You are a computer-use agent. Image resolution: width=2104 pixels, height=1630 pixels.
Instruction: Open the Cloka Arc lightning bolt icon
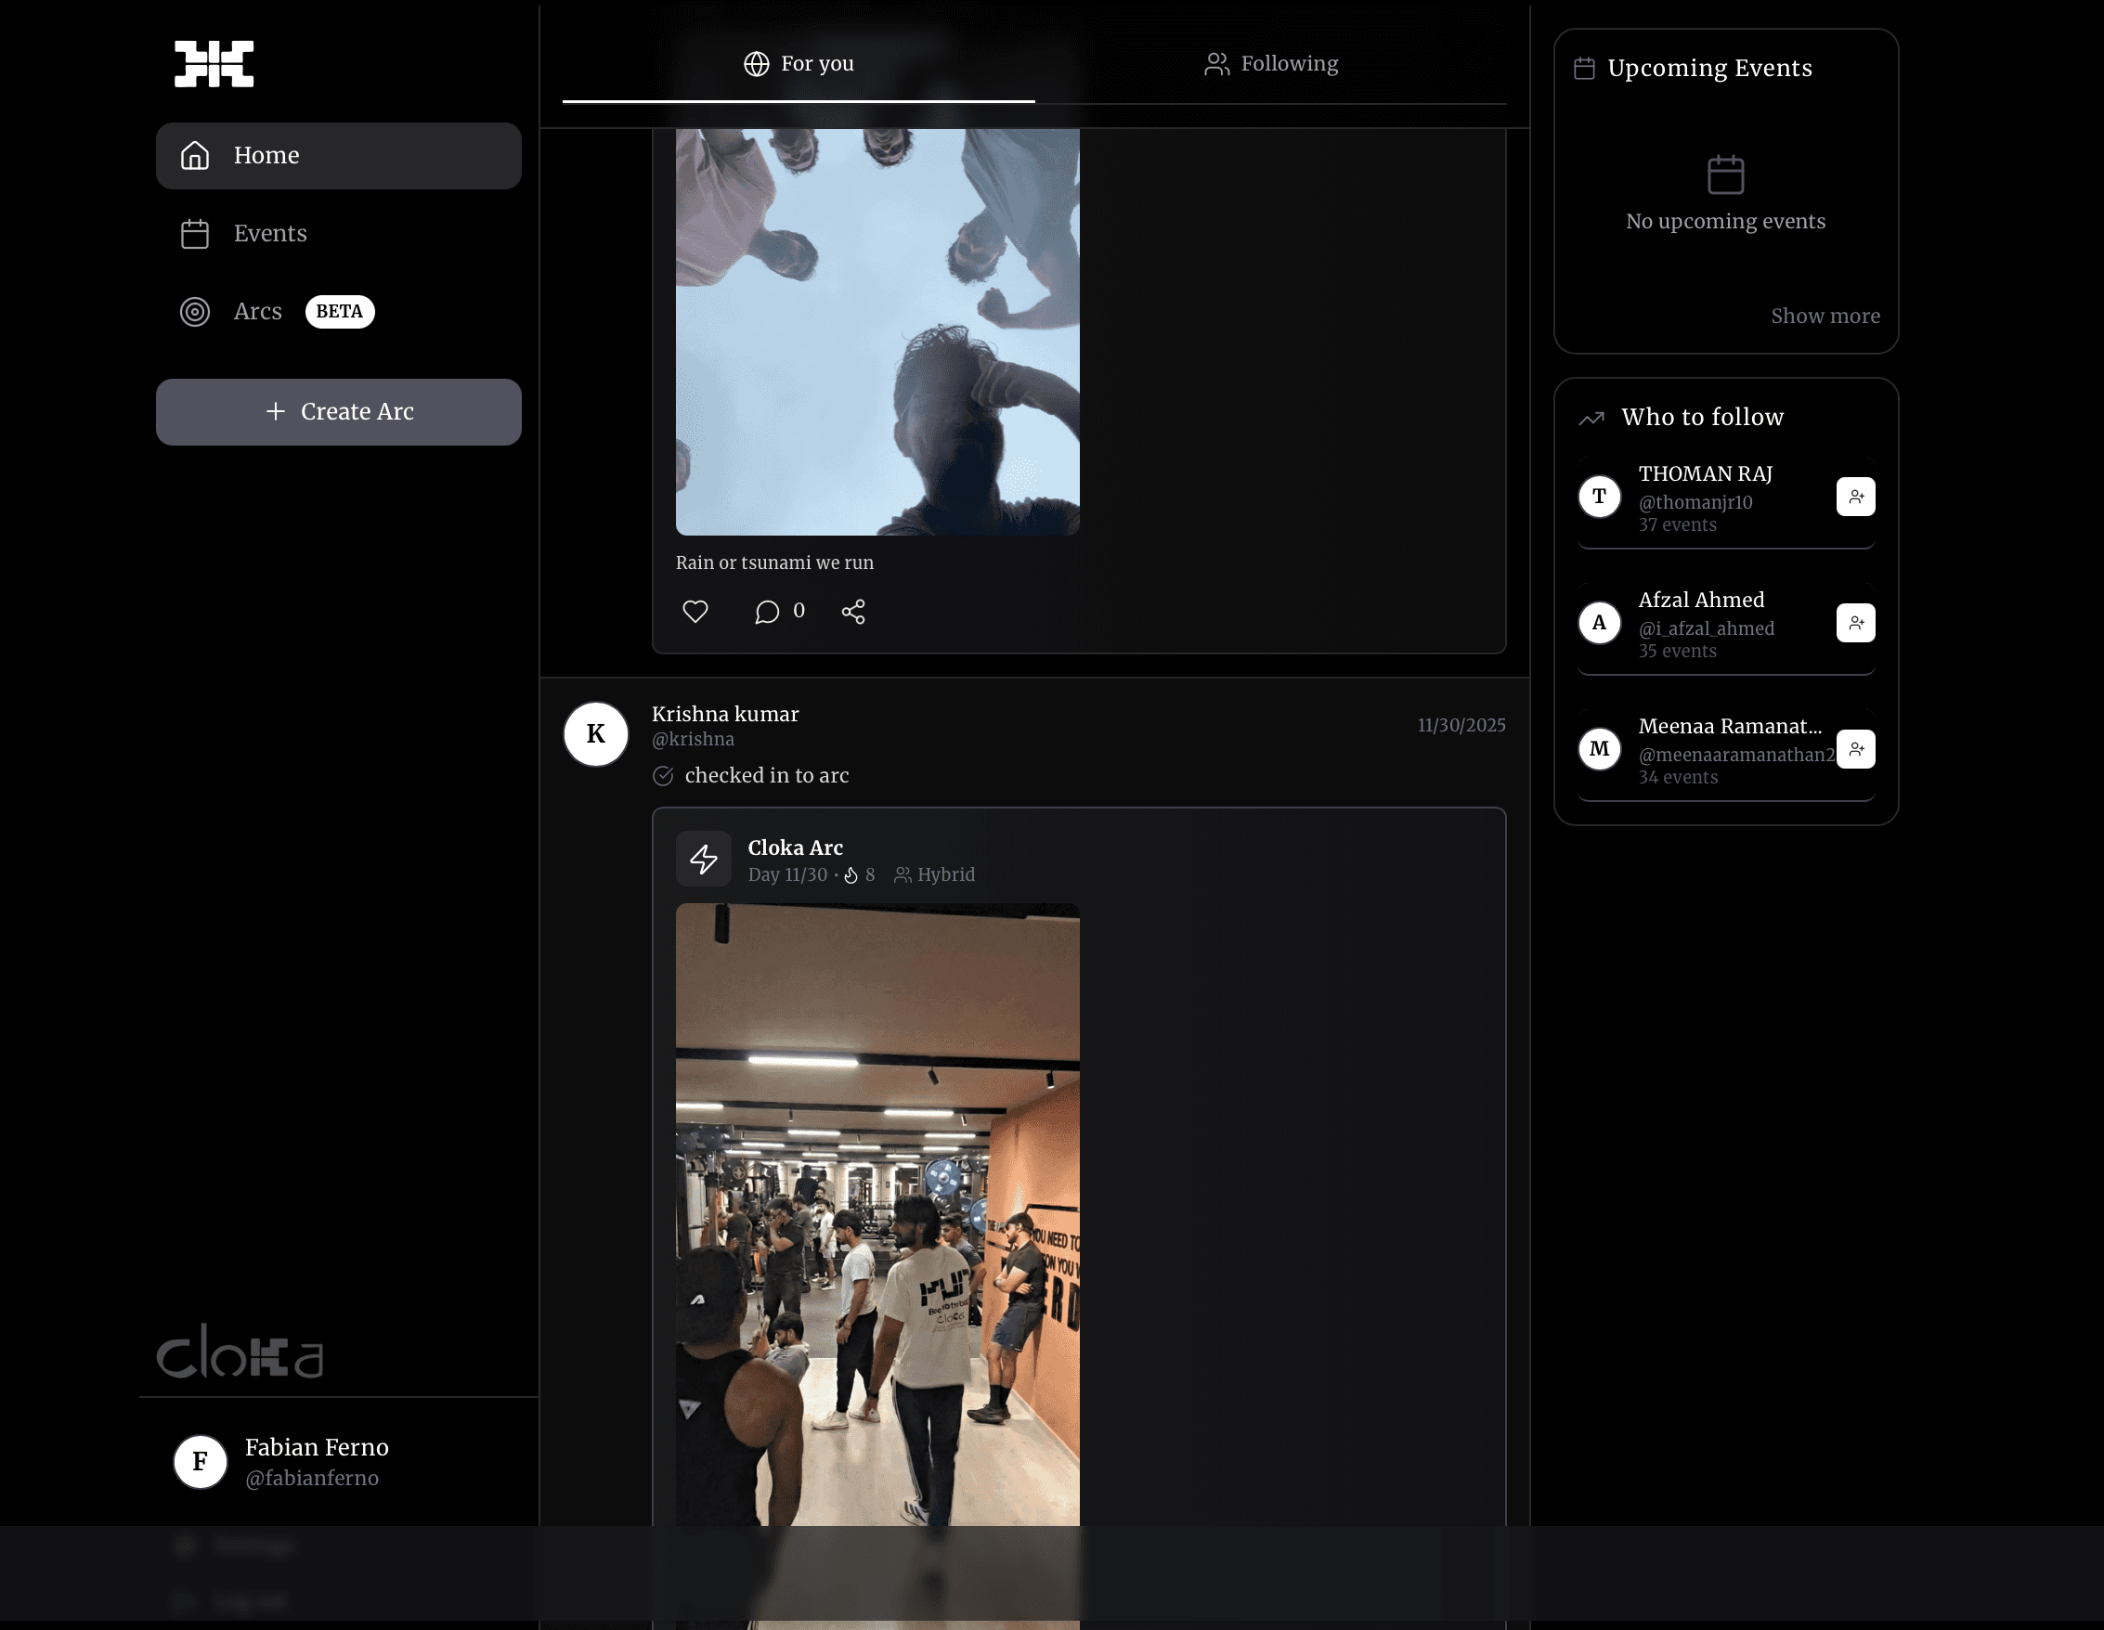coord(704,858)
